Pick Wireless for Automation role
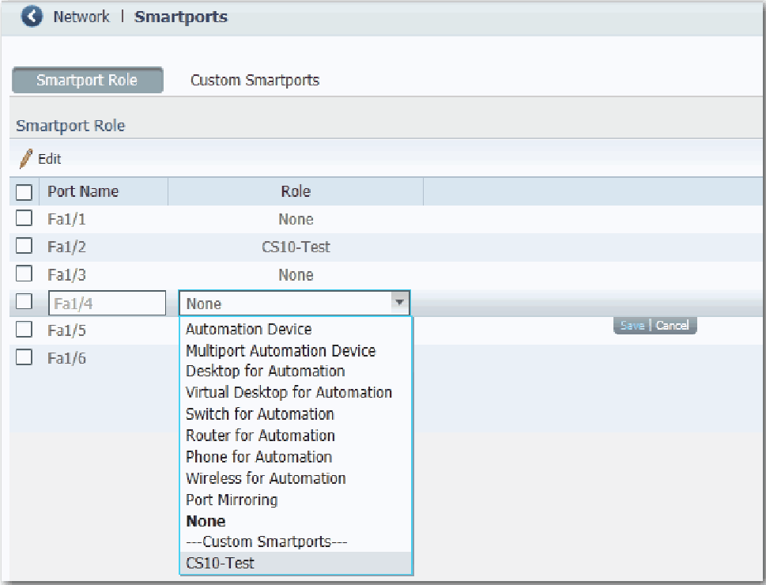 click(266, 478)
